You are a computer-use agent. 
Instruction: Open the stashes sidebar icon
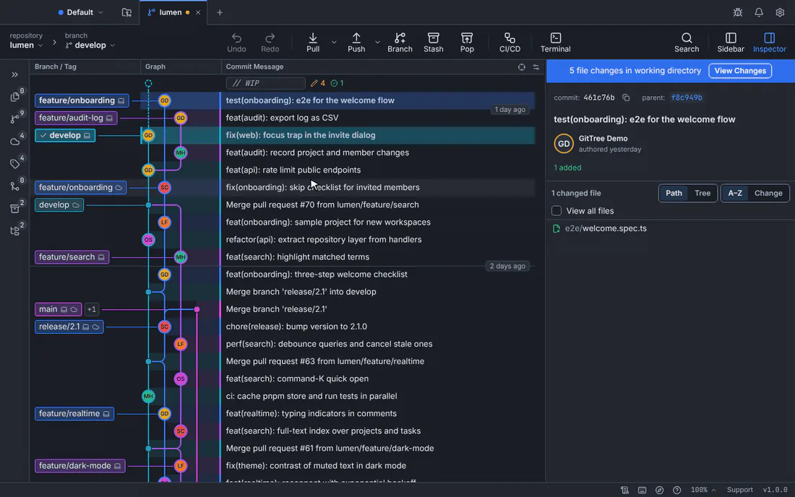click(14, 208)
